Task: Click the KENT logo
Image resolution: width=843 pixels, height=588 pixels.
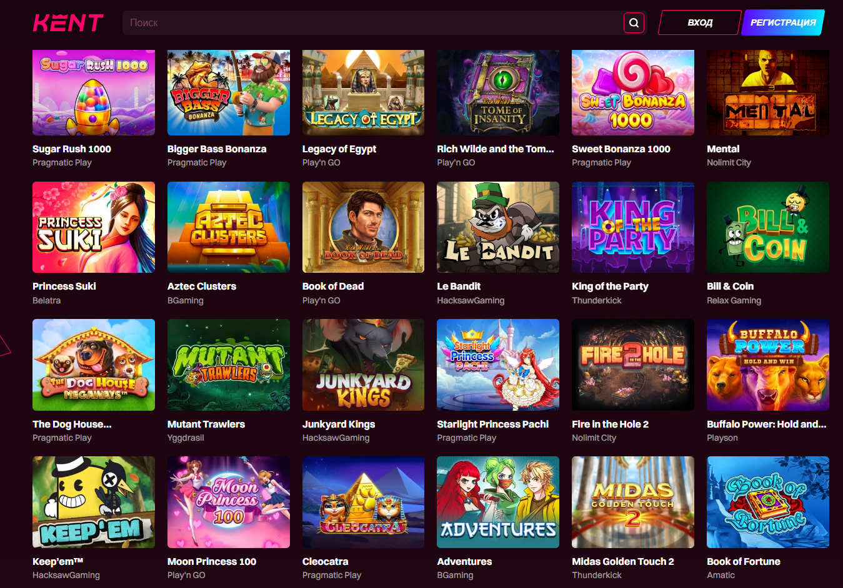Action: click(x=68, y=23)
